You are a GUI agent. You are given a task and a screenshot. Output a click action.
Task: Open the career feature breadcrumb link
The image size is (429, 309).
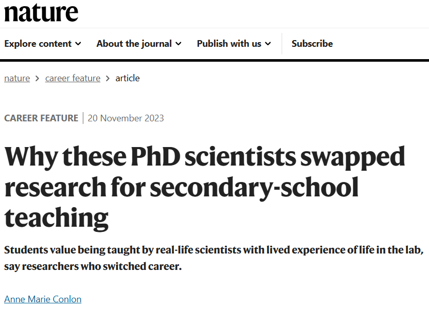coord(73,78)
